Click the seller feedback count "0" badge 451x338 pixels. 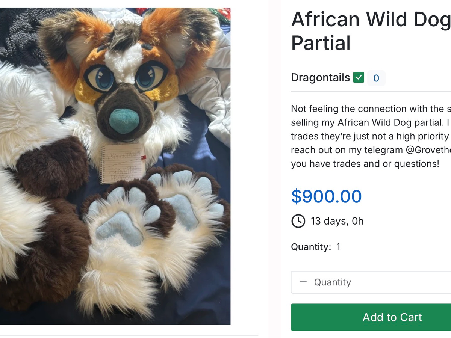pyautogui.click(x=376, y=78)
